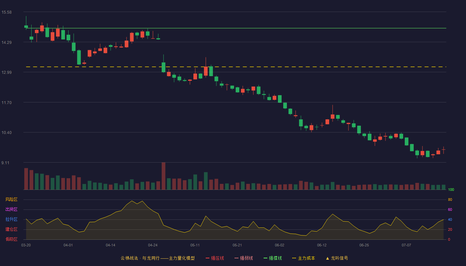Click the 云梯战法 · 与龙同行 主力量化模型 title
This screenshot has height=266, width=466.
click(x=157, y=258)
